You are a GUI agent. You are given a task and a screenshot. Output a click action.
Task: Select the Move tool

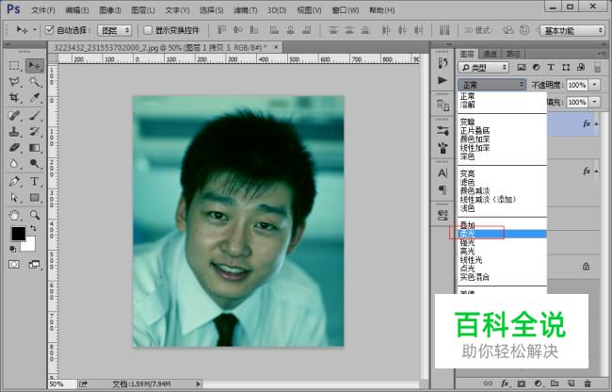click(x=34, y=66)
